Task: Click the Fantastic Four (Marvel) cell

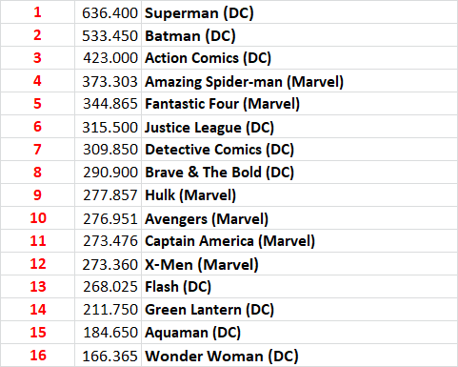Action: 299,104
